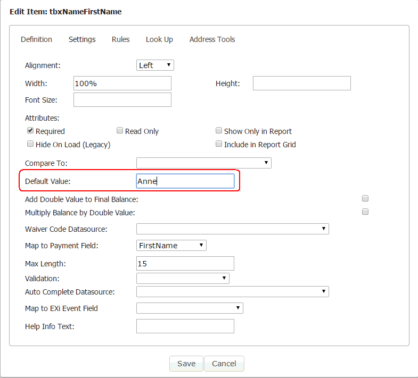
Task: Click the Cancel button
Action: (224, 364)
